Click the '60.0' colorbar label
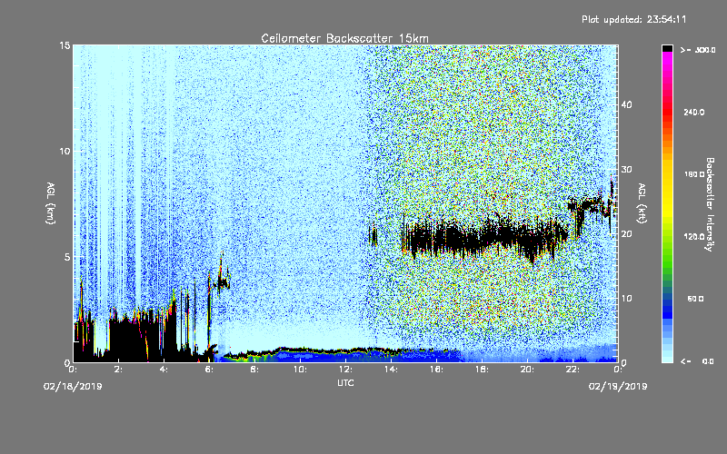 pos(695,299)
